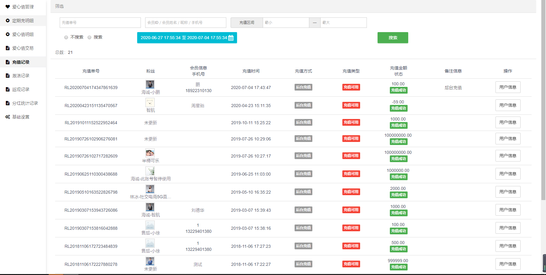Open avatar of 林冰-社交电商5G直
The height and width of the screenshot is (275, 546).
(x=150, y=189)
